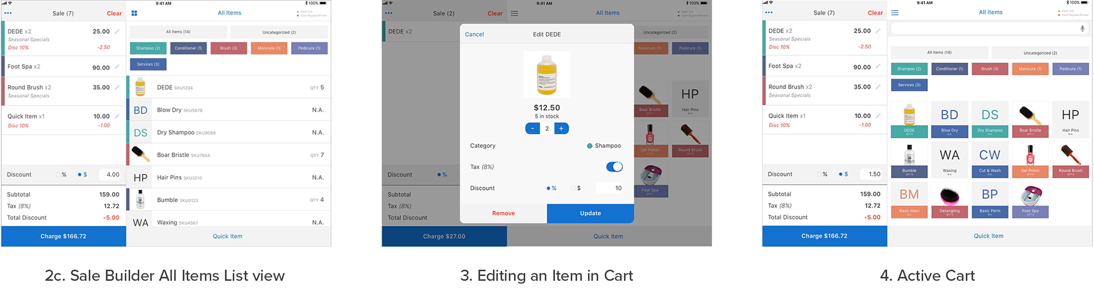Edit DEDE pencil icon in Active Cart screen

878,31
